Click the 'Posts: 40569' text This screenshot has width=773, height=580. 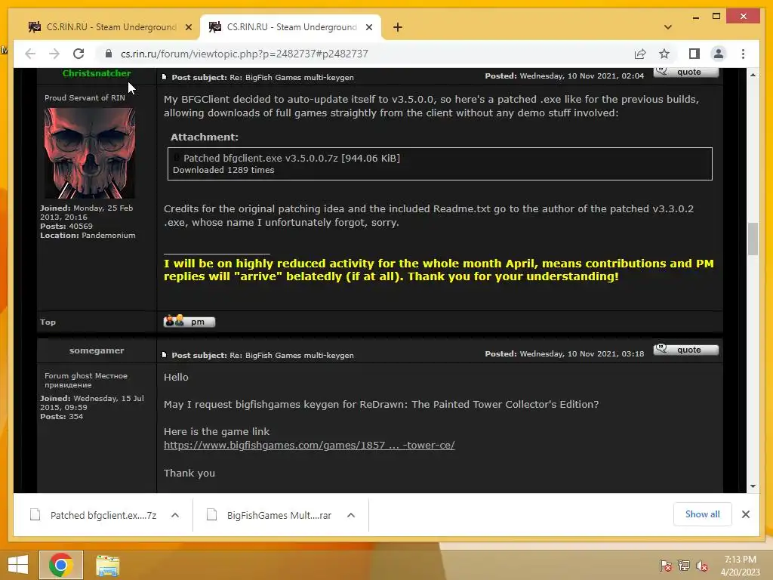[66, 227]
